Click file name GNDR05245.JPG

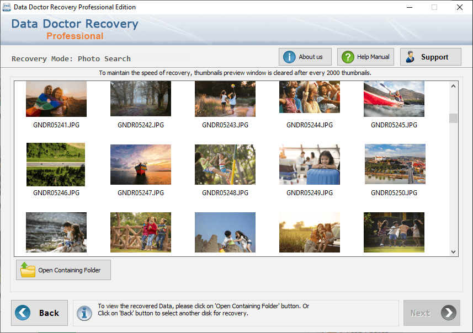(394, 125)
